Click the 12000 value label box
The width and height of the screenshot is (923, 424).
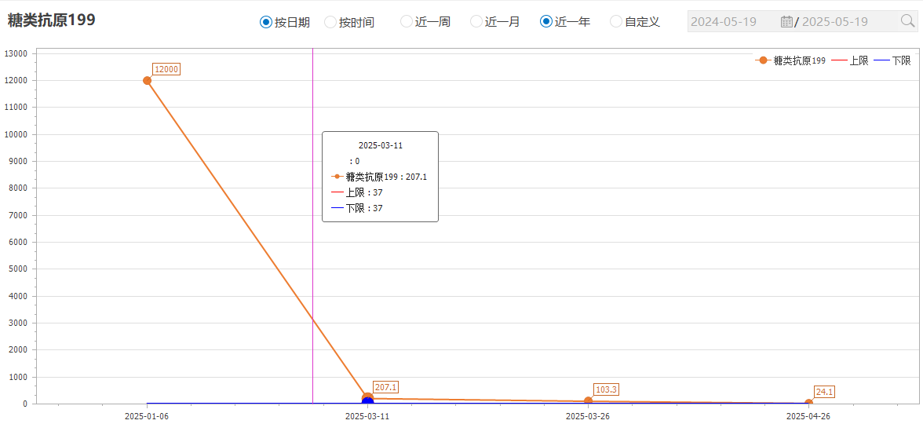[x=166, y=69]
